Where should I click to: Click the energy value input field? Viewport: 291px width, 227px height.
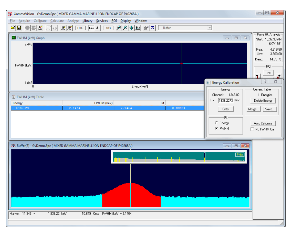225,101
